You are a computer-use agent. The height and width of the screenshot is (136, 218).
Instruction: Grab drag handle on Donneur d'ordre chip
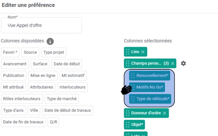pyautogui.click(x=128, y=113)
